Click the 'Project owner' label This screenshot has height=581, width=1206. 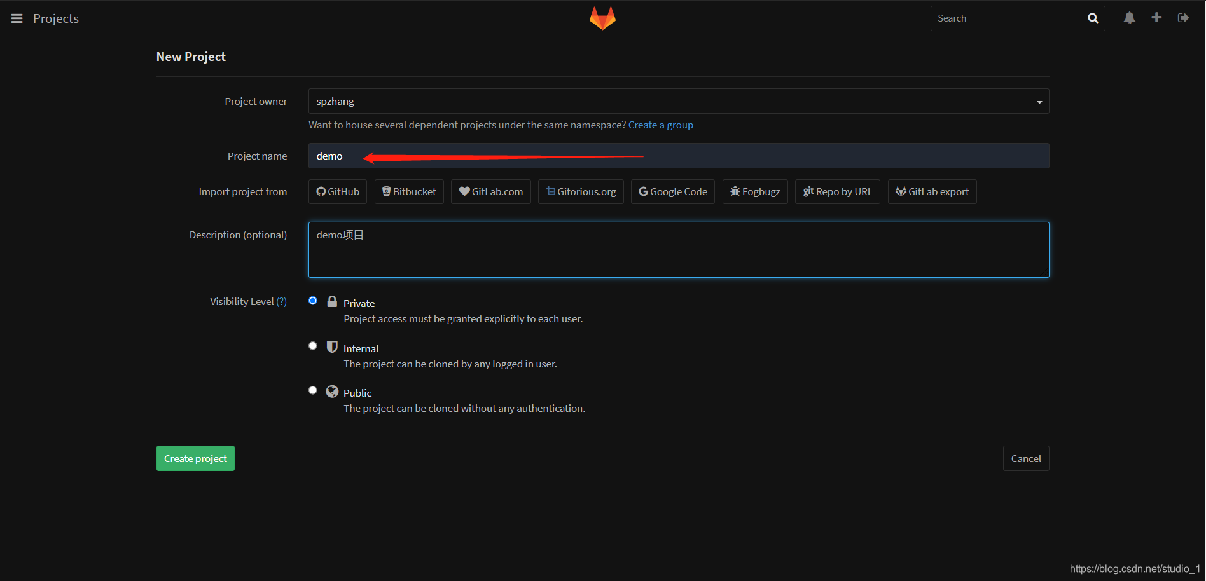click(256, 102)
